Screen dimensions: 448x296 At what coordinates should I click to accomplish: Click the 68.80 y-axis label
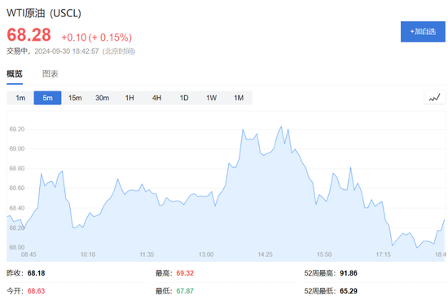click(x=17, y=169)
